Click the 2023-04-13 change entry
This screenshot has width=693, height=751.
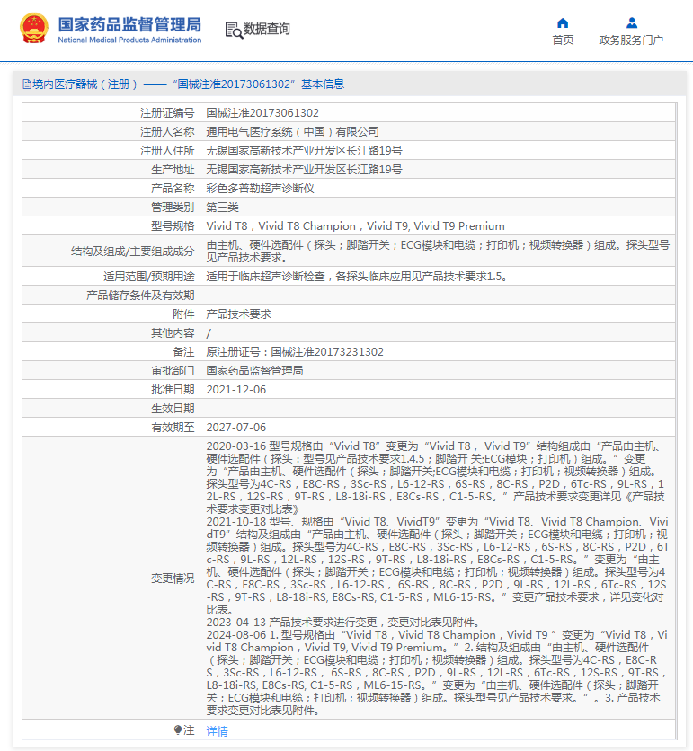point(343,623)
